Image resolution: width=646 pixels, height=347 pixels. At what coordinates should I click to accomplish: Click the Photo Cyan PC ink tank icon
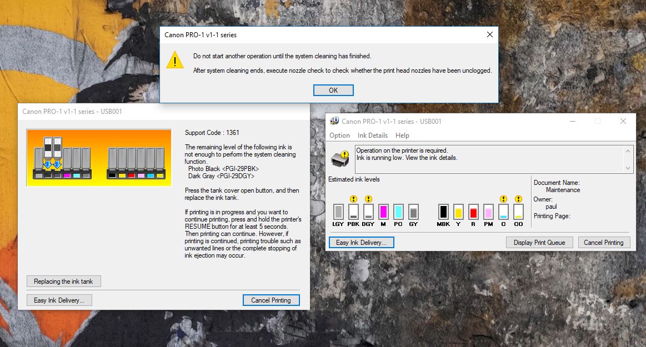398,212
